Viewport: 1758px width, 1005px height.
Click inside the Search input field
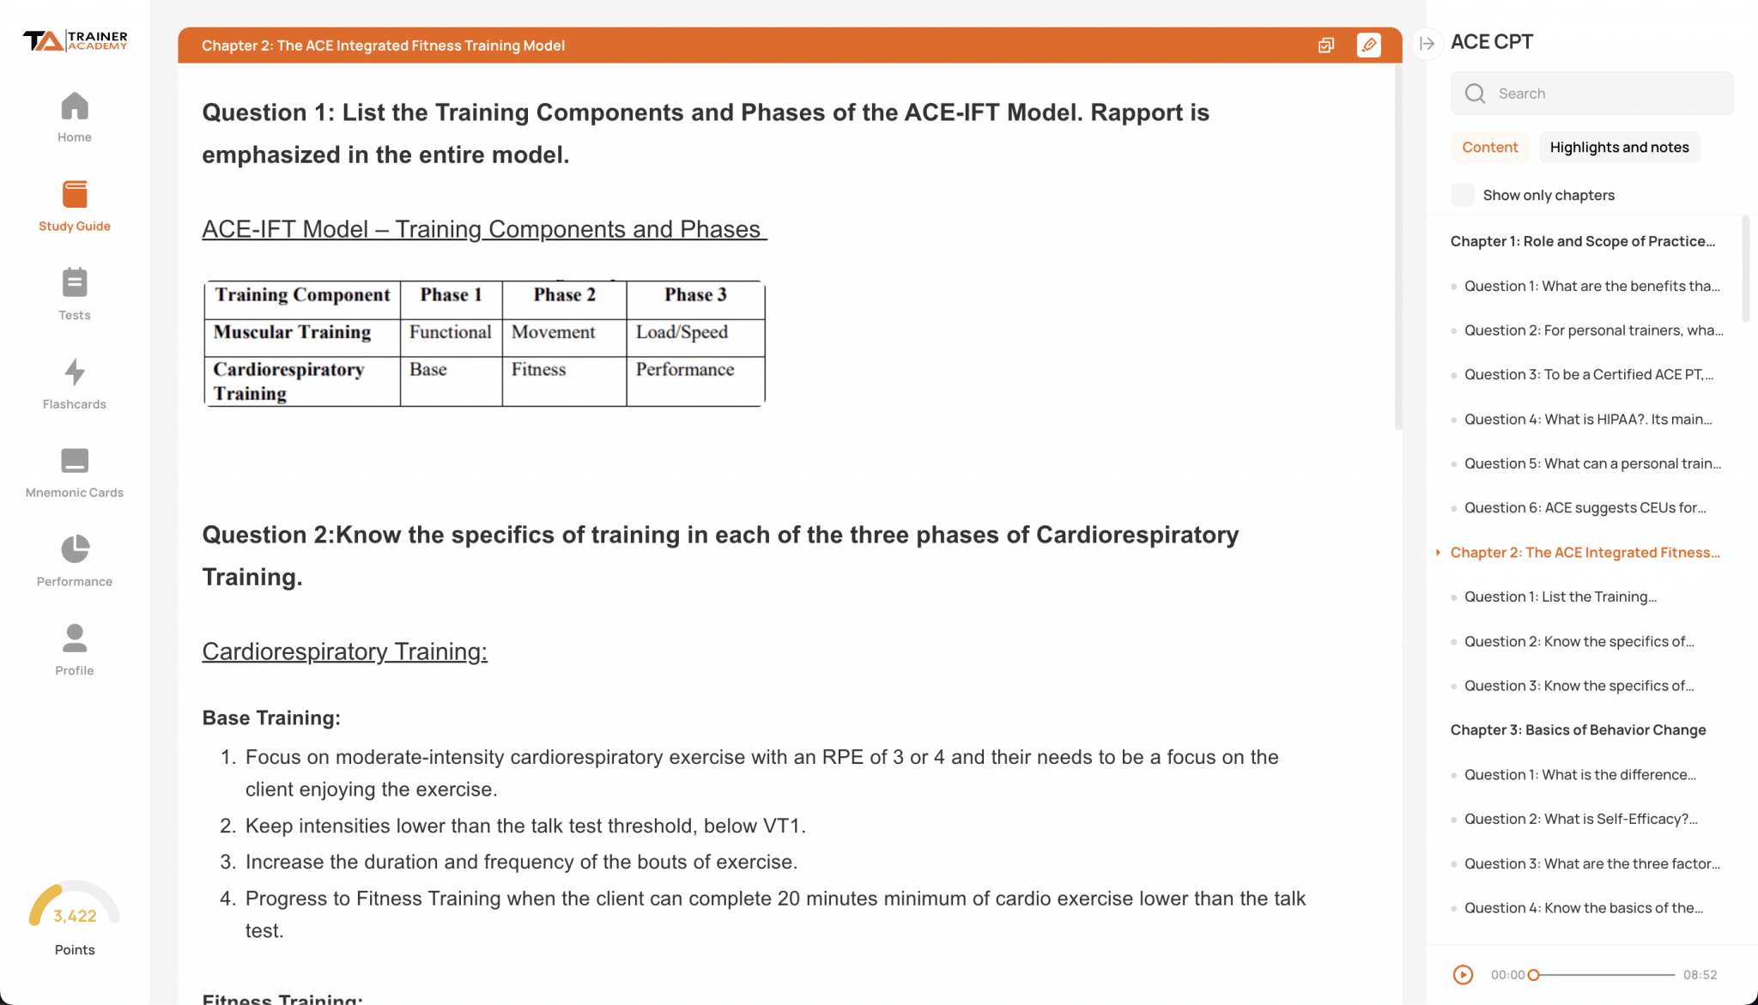1597,93
